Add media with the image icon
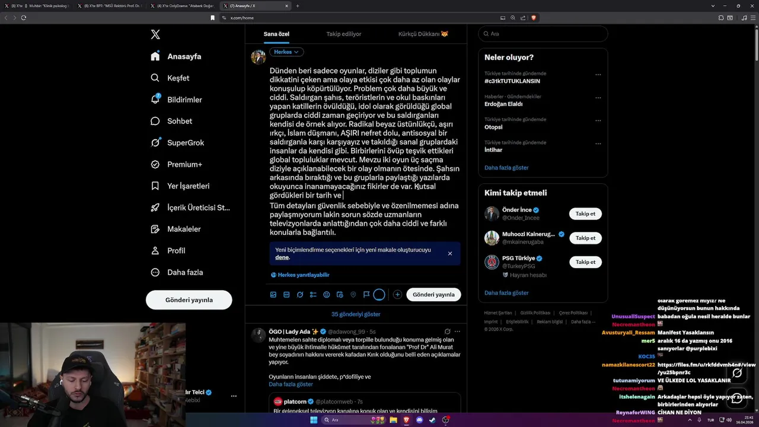Screen dimensions: 759x427 coord(273,294)
